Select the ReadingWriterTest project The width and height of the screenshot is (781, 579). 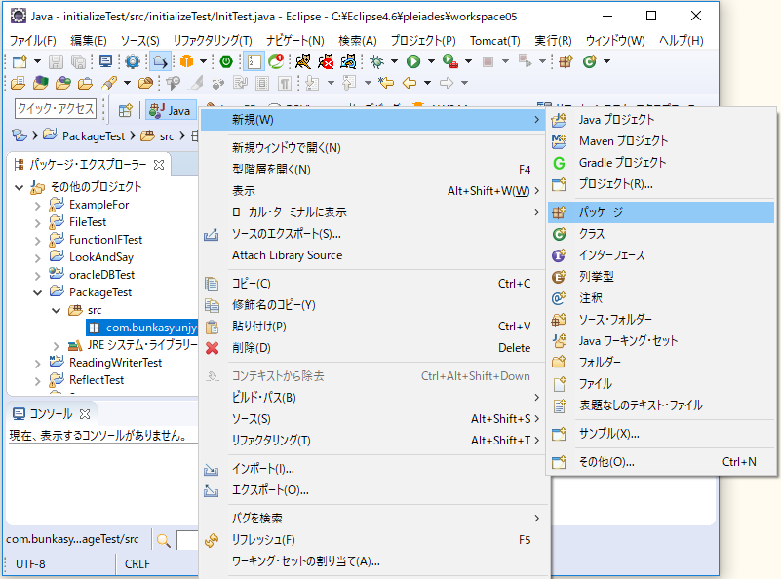(x=116, y=363)
